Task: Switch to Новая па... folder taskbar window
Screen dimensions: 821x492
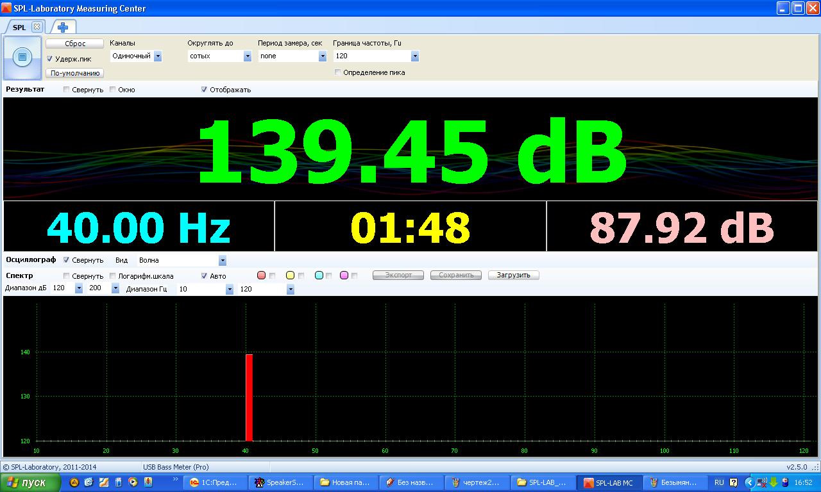Action: tap(345, 483)
